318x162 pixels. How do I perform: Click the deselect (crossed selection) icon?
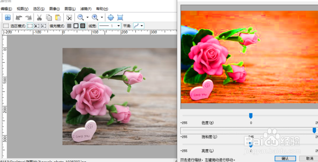point(69,18)
